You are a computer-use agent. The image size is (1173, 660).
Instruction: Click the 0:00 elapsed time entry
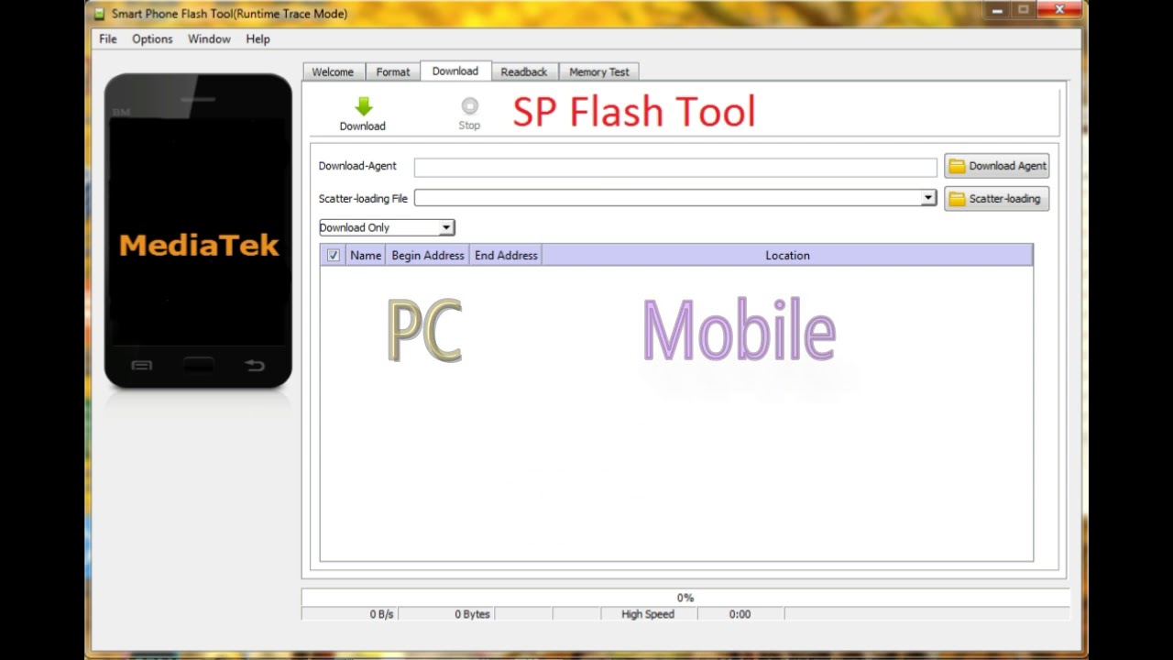tap(740, 614)
